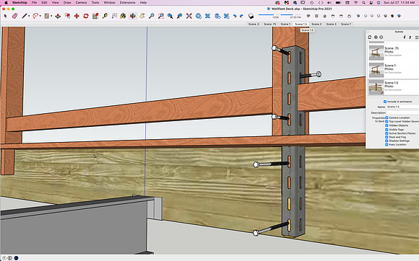419x261 pixels.
Task: Switch to Scene 2 tab
Action: 316,24
